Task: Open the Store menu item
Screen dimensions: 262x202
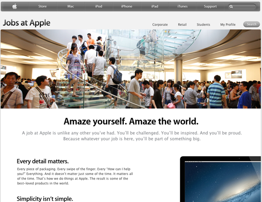Action: coord(42,6)
